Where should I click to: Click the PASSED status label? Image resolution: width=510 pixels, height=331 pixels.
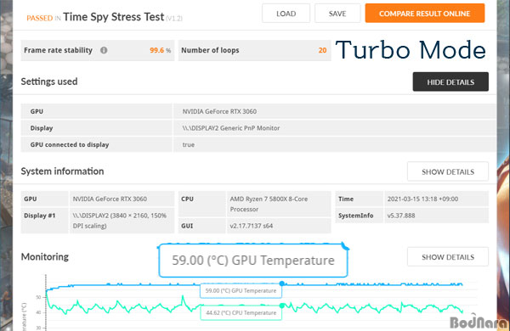pos(39,18)
